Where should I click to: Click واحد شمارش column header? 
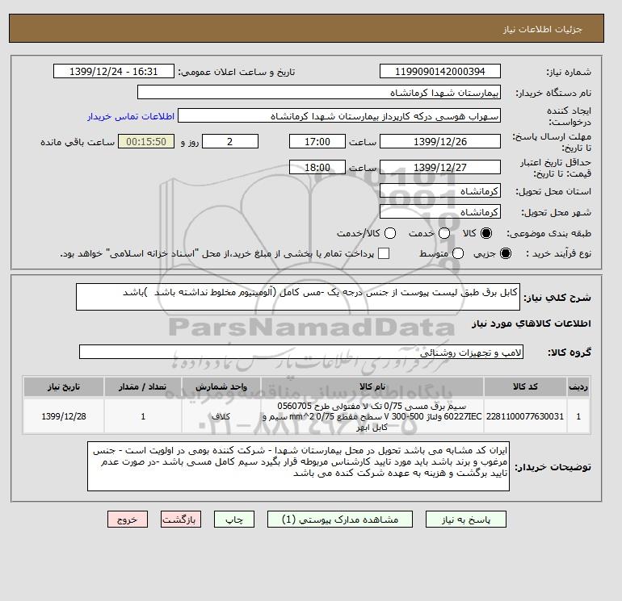[x=221, y=386]
